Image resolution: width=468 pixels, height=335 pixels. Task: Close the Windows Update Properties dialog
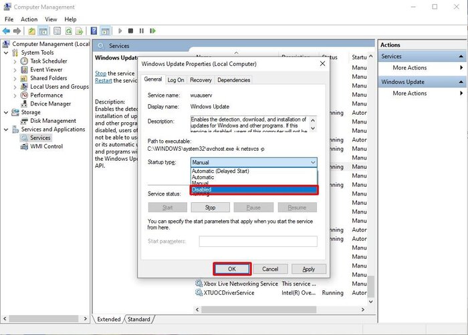322,64
